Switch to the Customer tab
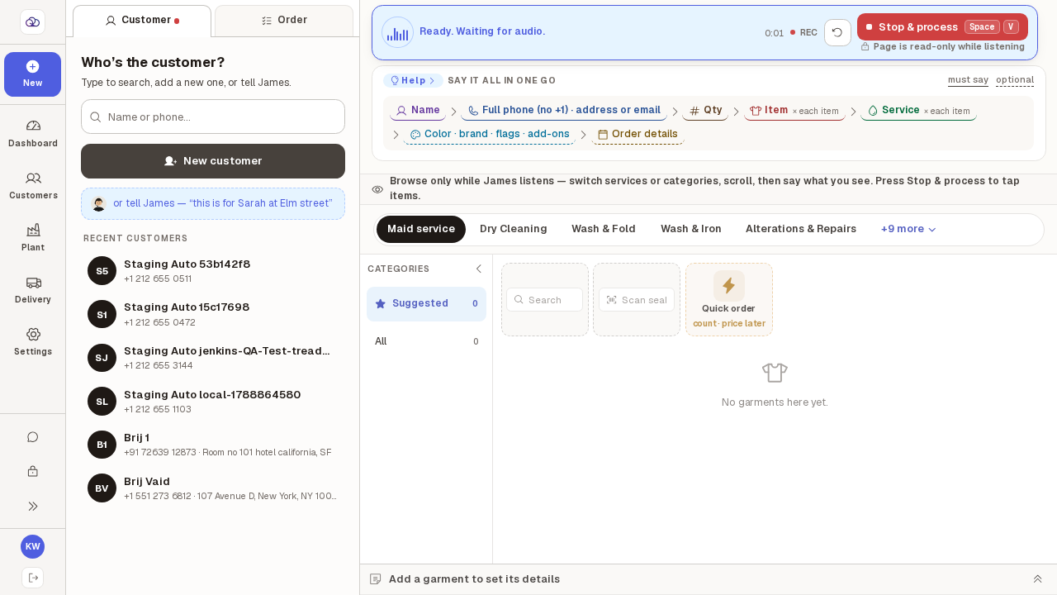This screenshot has width=1057, height=595. (142, 21)
